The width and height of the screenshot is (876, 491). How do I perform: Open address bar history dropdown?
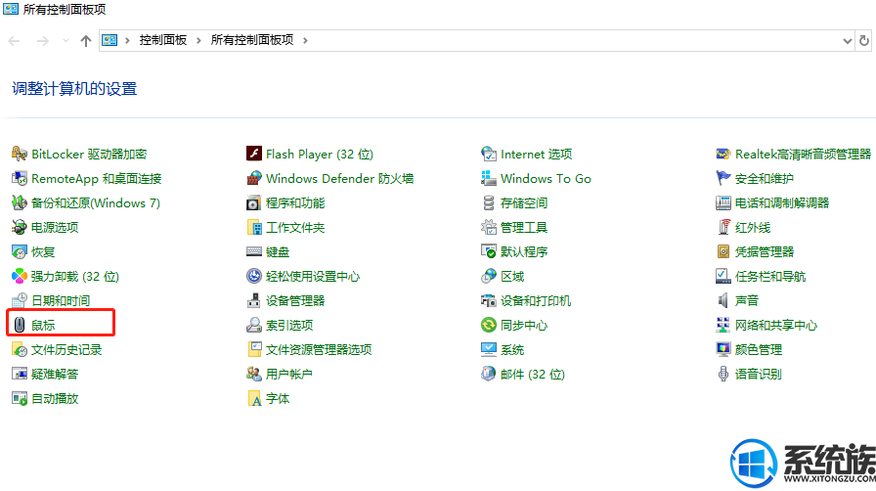[847, 41]
